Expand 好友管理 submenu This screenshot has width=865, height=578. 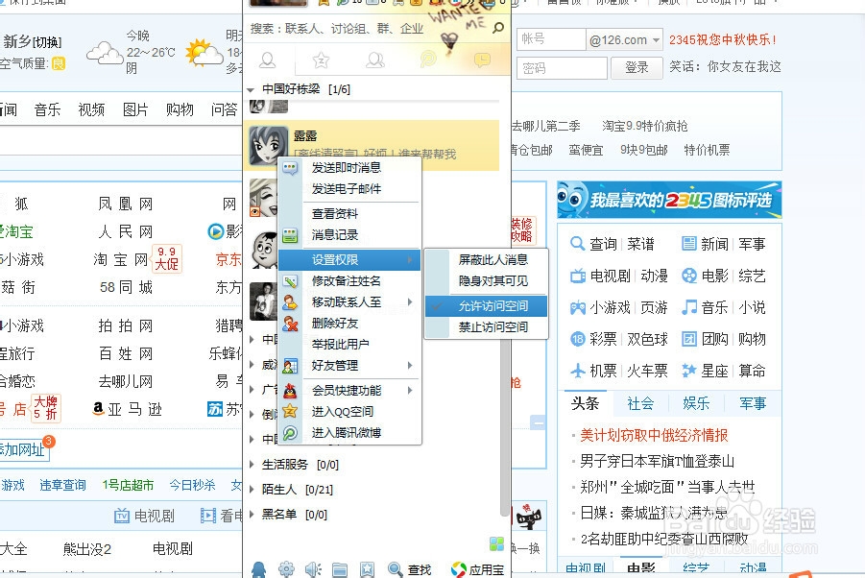click(x=349, y=365)
